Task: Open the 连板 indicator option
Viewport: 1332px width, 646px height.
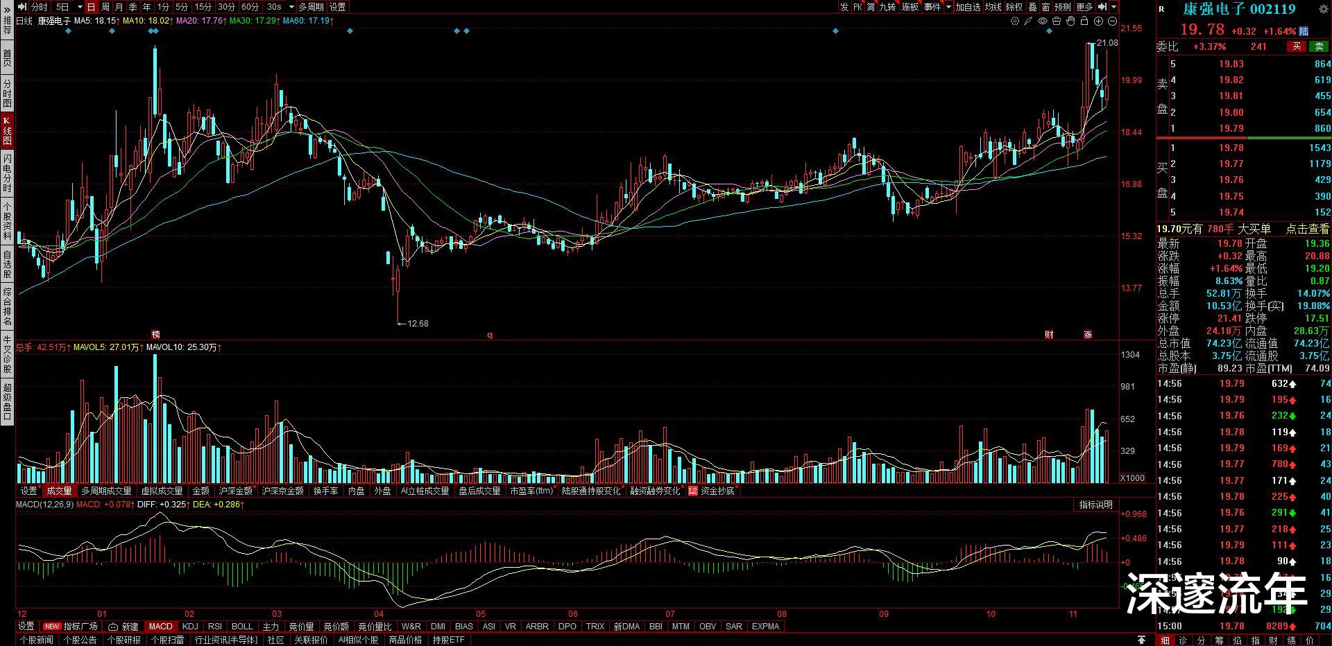Action: pos(910,7)
